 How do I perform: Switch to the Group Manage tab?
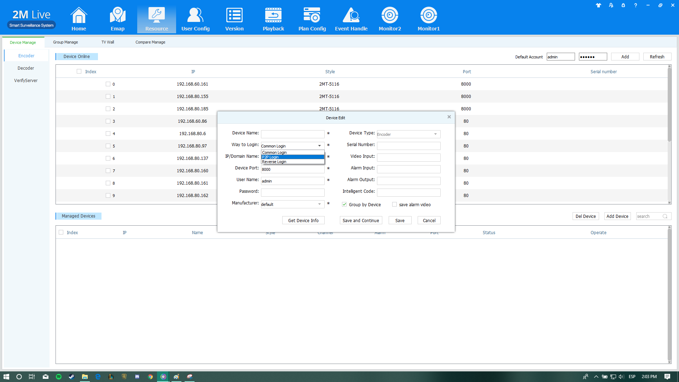(x=65, y=42)
